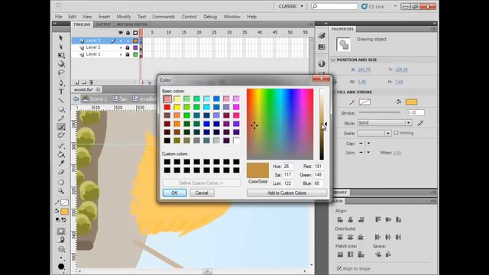Select the Zoom magnifier tool
Viewport: 489px width, 275px height.
click(61, 191)
